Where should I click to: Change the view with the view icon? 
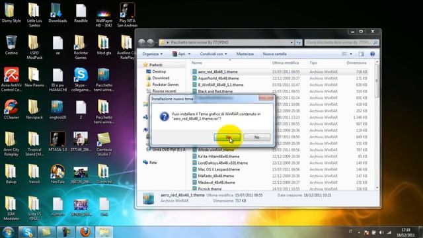click(344, 54)
